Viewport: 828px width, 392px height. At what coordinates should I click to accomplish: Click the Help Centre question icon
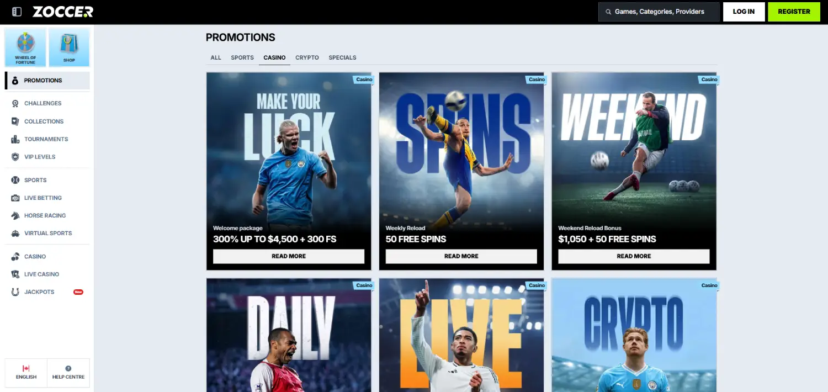point(68,368)
